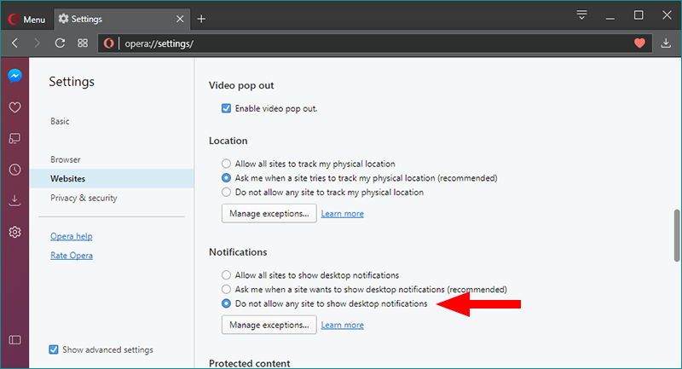
Task: Allow all sites to show desktop notifications
Action: coord(226,275)
